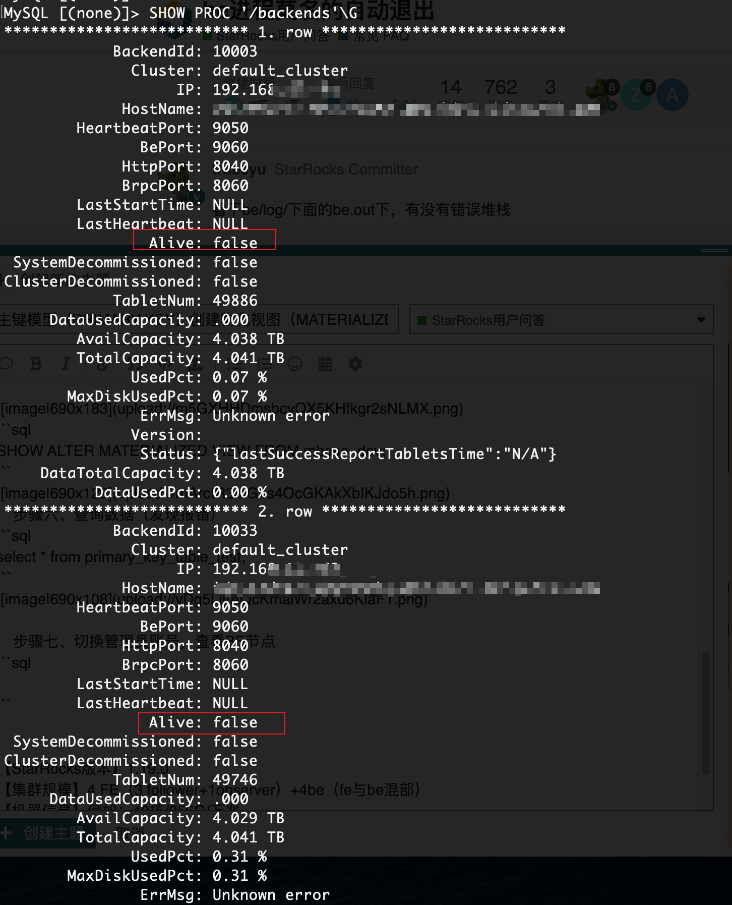Image resolution: width=732 pixels, height=905 pixels.
Task: Click the 762 views count
Action: click(501, 88)
